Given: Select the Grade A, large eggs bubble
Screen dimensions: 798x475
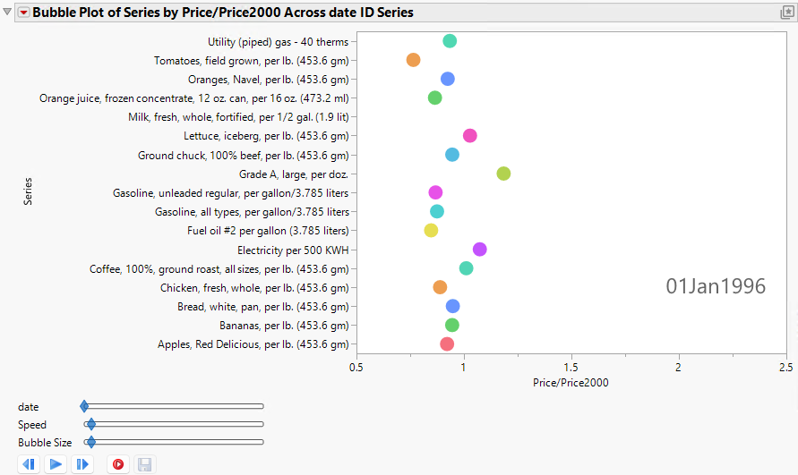Looking at the screenshot, I should click(x=503, y=174).
